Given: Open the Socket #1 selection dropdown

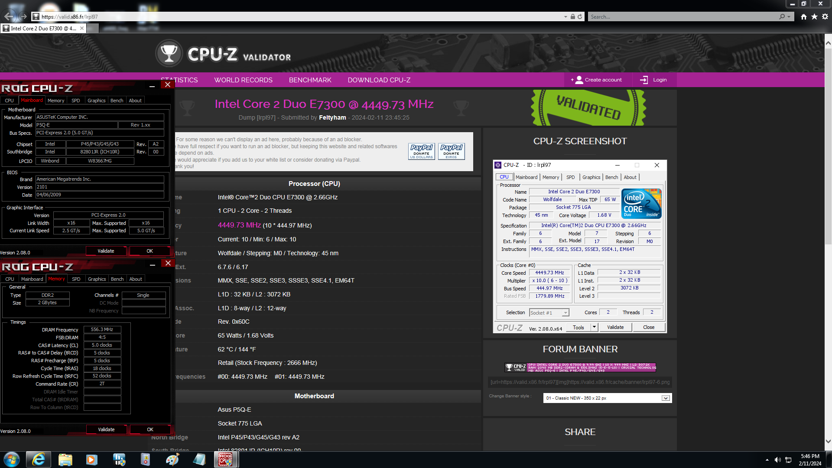Looking at the screenshot, I should 565,313.
